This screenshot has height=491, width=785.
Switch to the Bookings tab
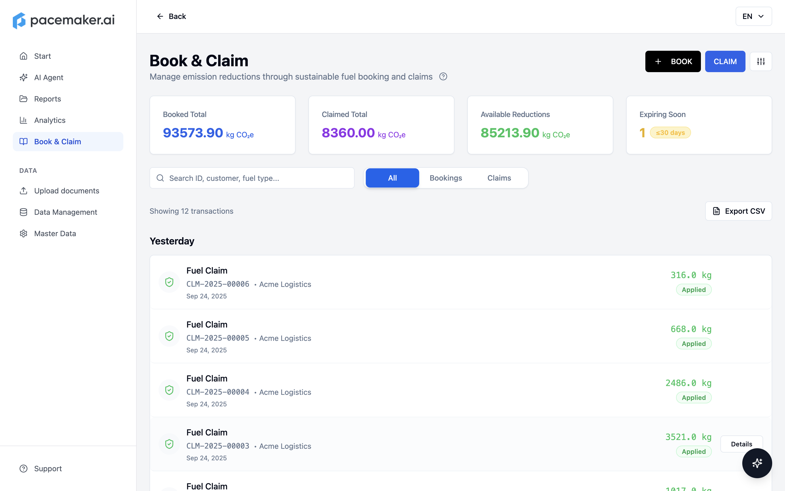tap(446, 178)
